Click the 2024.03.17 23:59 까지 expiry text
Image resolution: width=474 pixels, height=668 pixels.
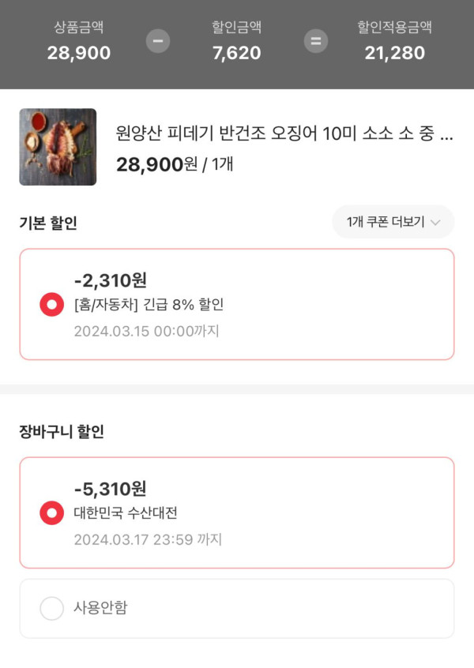click(x=148, y=540)
